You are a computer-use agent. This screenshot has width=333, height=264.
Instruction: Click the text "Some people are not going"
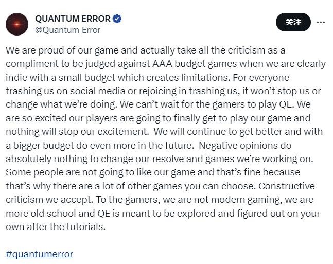(x=61, y=172)
